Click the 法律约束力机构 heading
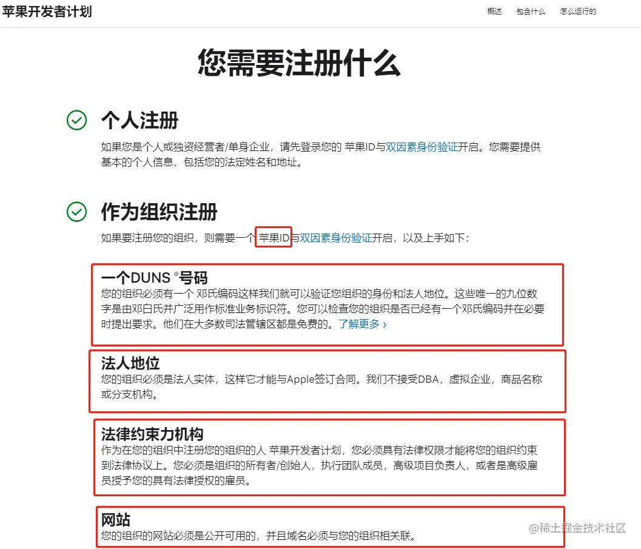641x549 pixels. pyautogui.click(x=152, y=434)
